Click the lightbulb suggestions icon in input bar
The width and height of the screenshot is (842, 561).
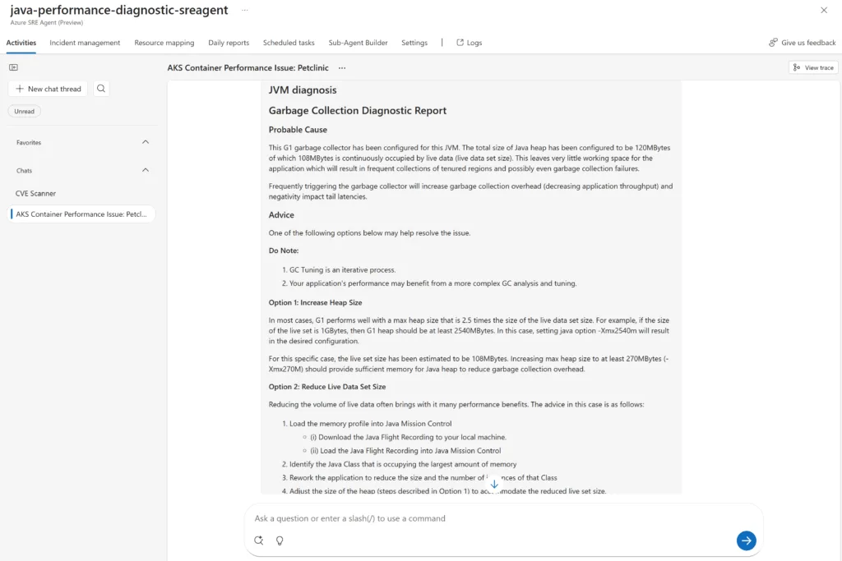(280, 540)
